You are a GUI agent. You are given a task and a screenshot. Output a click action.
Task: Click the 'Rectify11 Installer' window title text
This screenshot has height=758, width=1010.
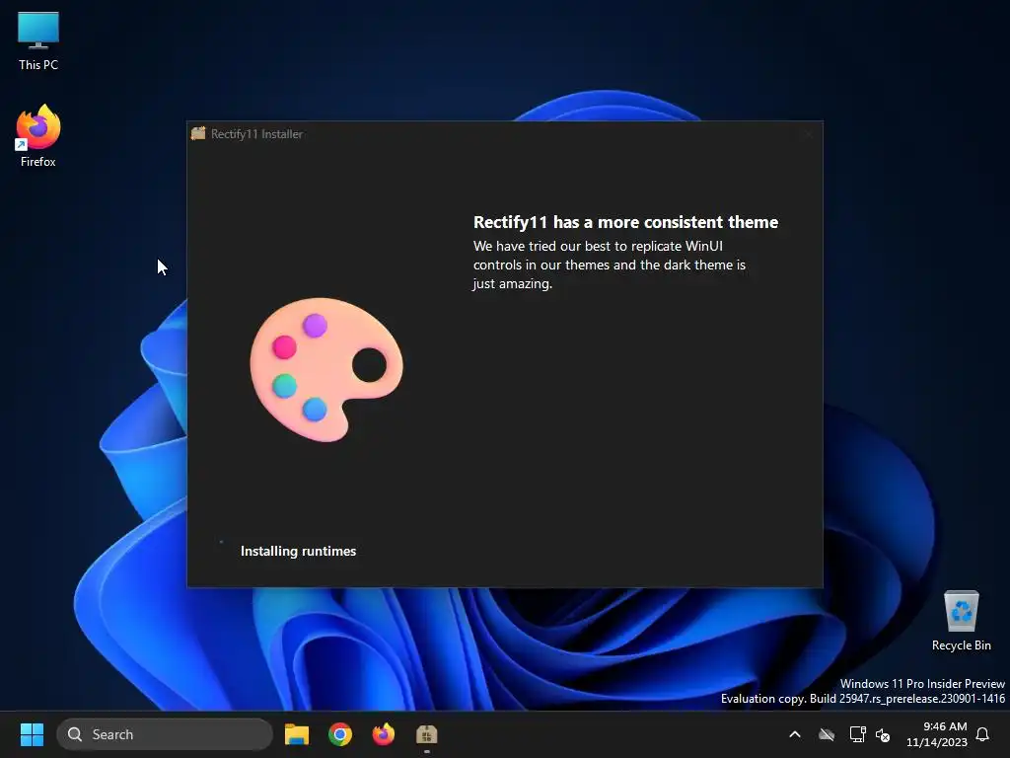coord(257,134)
